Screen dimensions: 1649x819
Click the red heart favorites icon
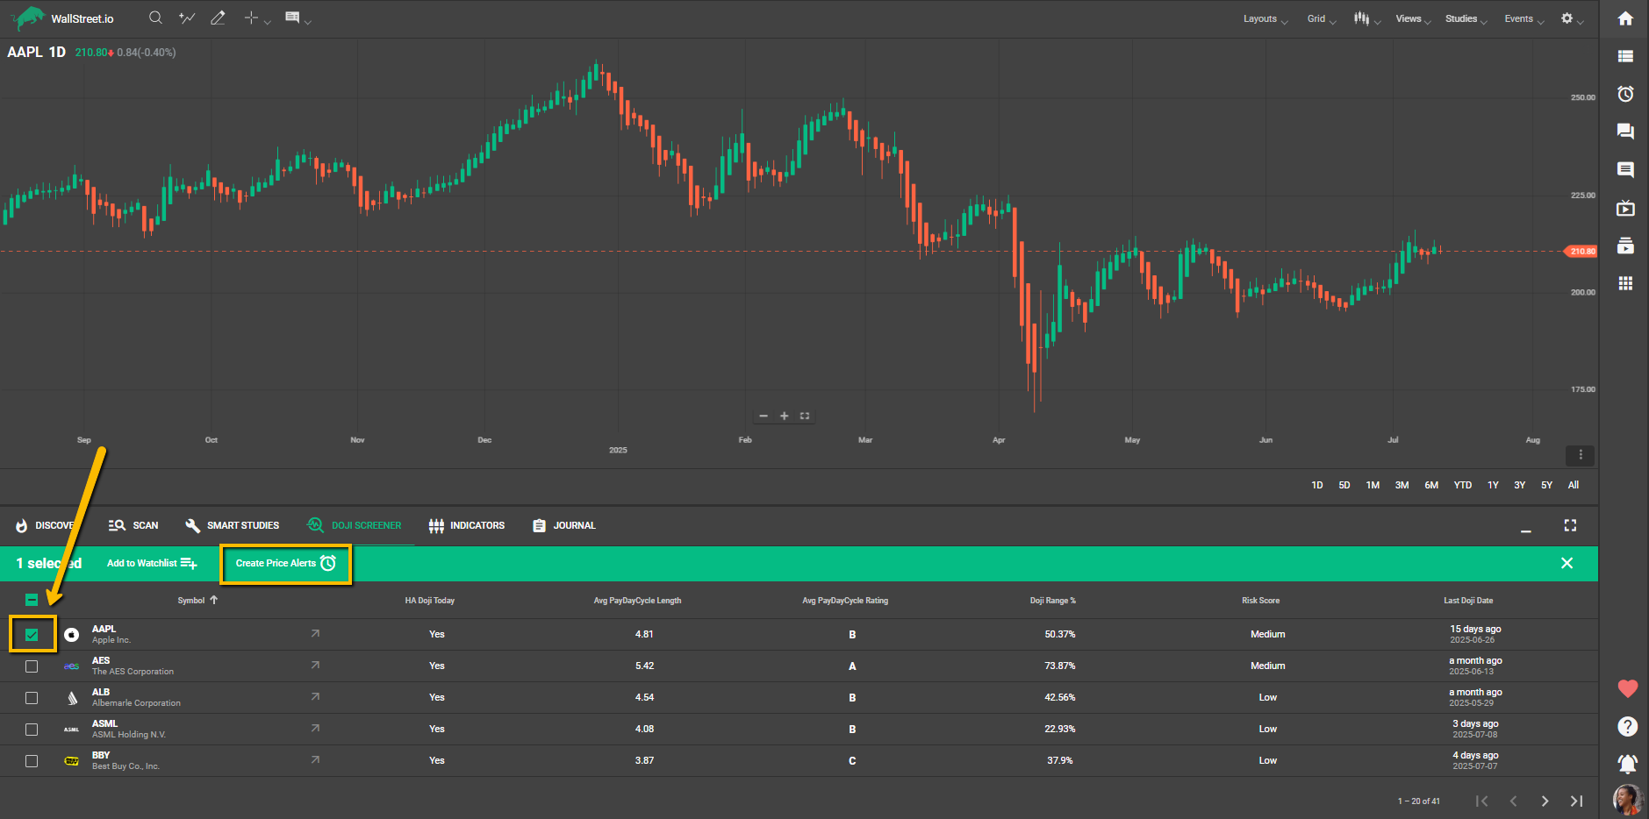1627,689
